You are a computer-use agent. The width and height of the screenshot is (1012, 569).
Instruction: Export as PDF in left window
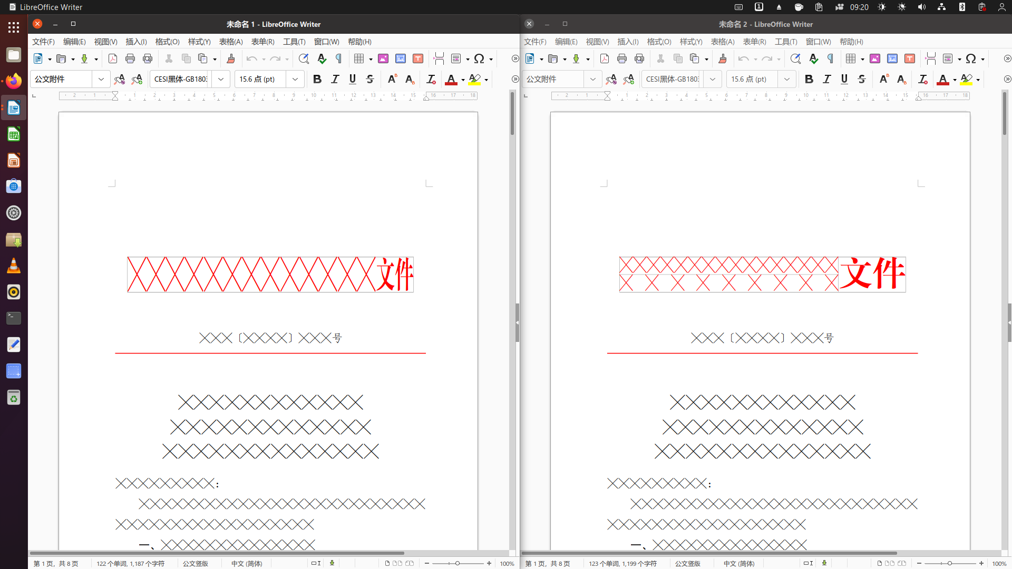113,58
